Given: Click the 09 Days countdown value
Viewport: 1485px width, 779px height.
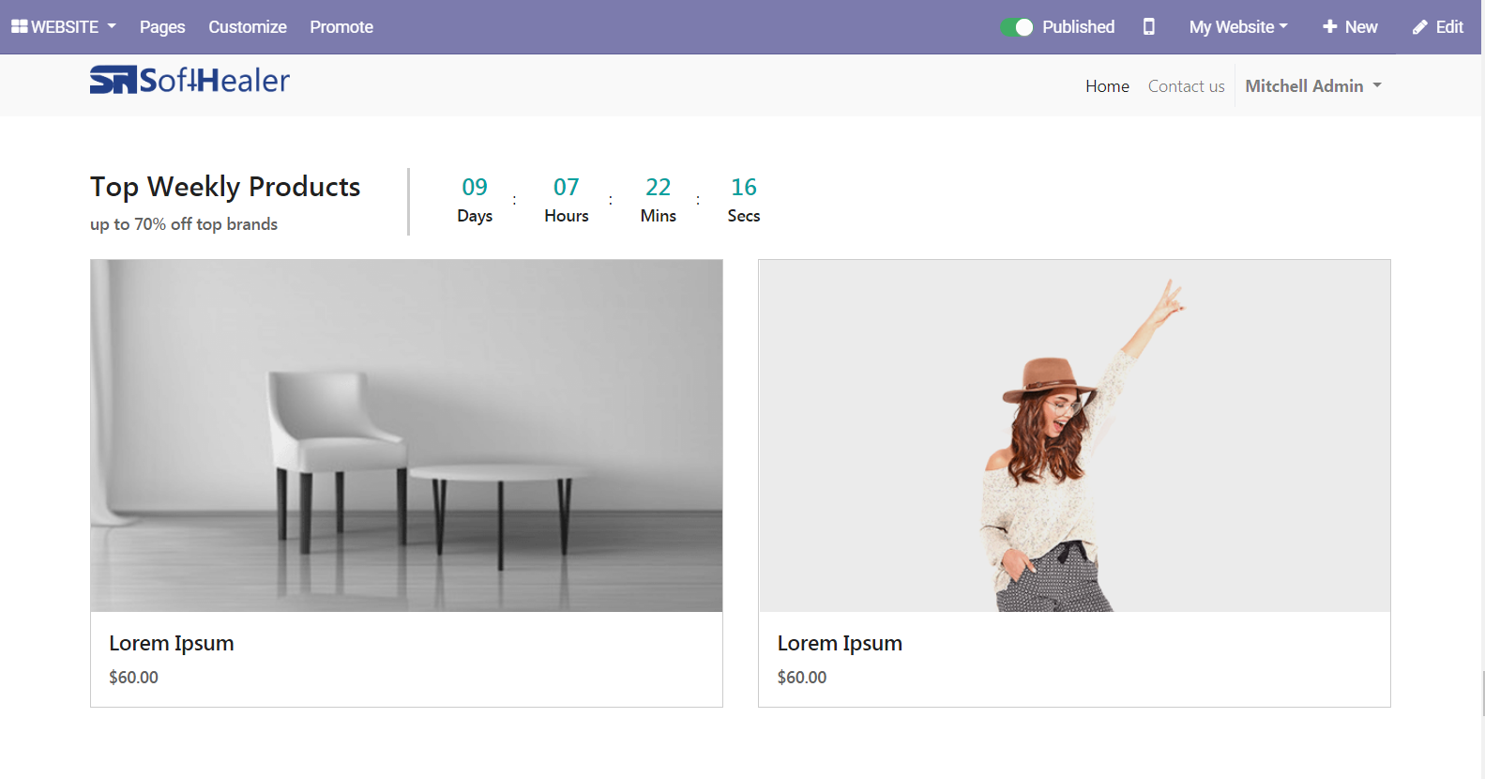Looking at the screenshot, I should [x=475, y=187].
